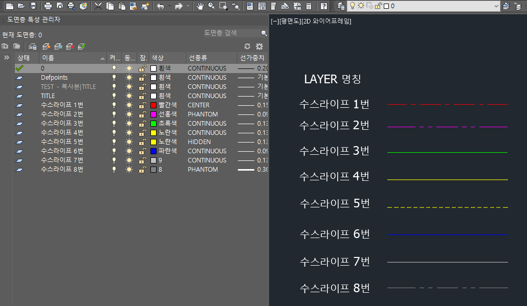The height and width of the screenshot is (306, 527).
Task: Select the Defpoints layer name
Action: [x=54, y=78]
